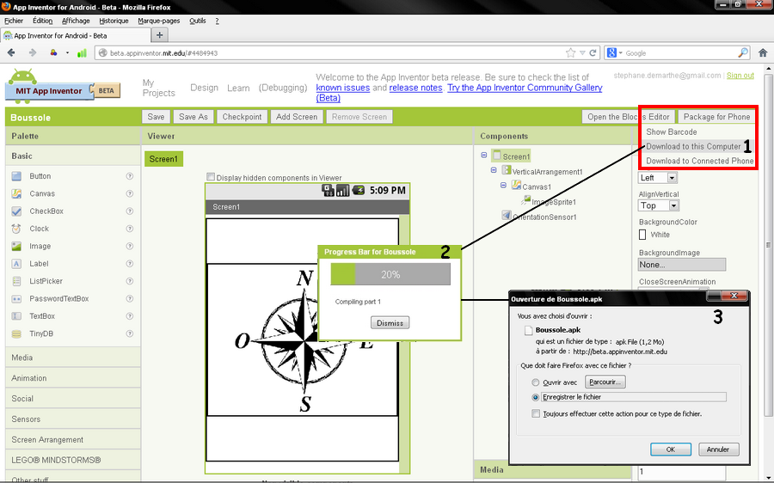Select the Image component icon
The width and height of the screenshot is (774, 483).
(16, 246)
